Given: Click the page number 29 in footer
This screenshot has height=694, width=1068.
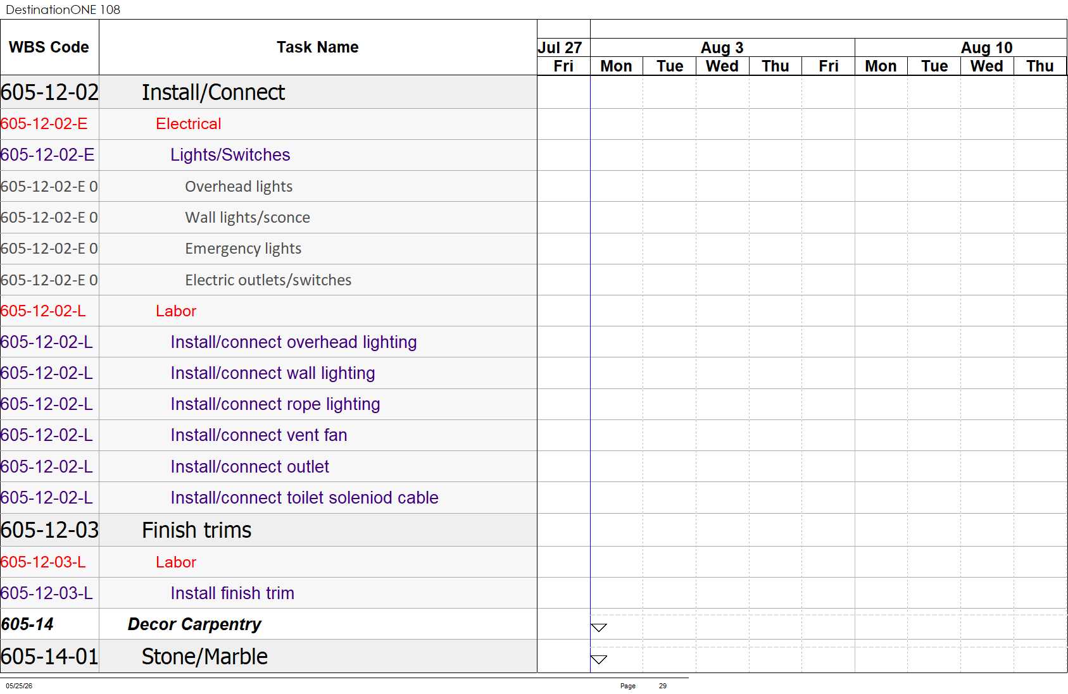Looking at the screenshot, I should point(663,686).
